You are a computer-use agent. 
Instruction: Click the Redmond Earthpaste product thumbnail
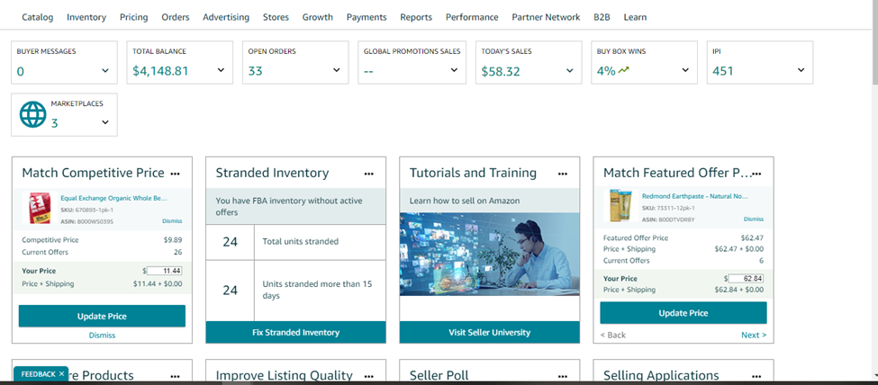620,206
